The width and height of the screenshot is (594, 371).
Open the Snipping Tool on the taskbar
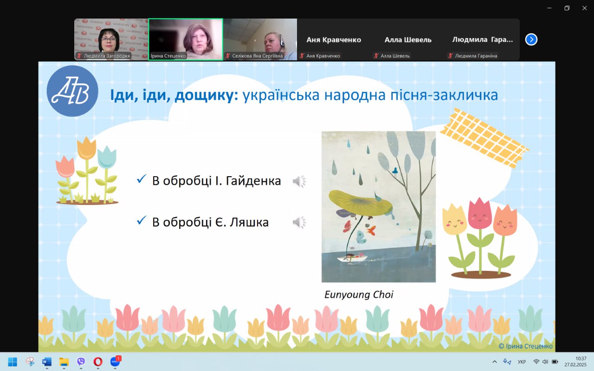[30, 362]
